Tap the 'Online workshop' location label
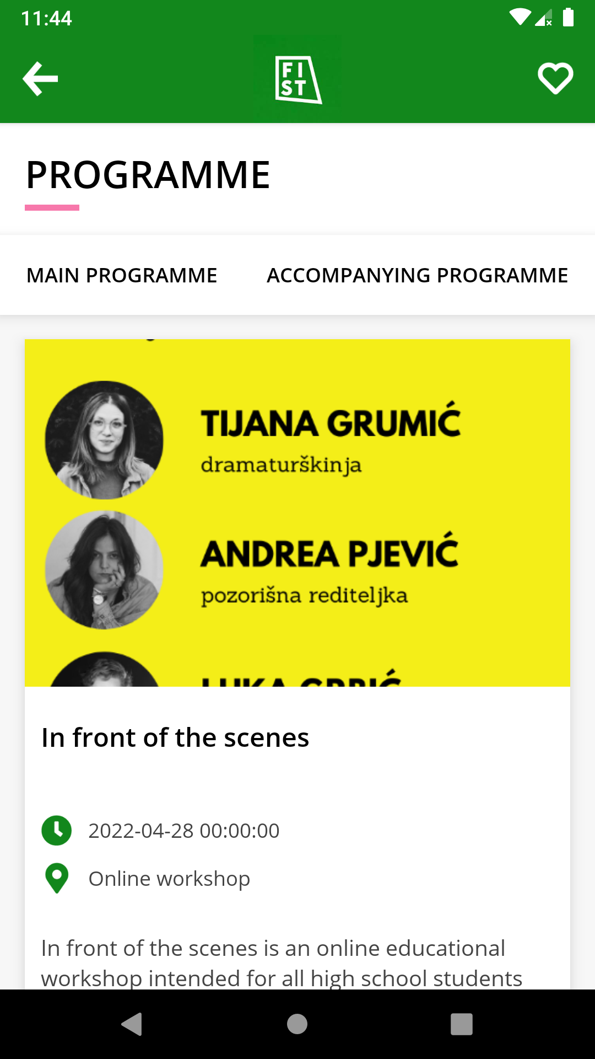Viewport: 595px width, 1059px height. pyautogui.click(x=169, y=879)
